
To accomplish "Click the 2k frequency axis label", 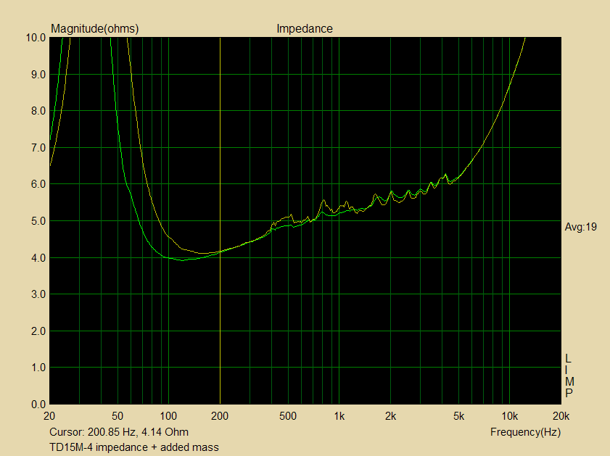I will click(x=390, y=416).
